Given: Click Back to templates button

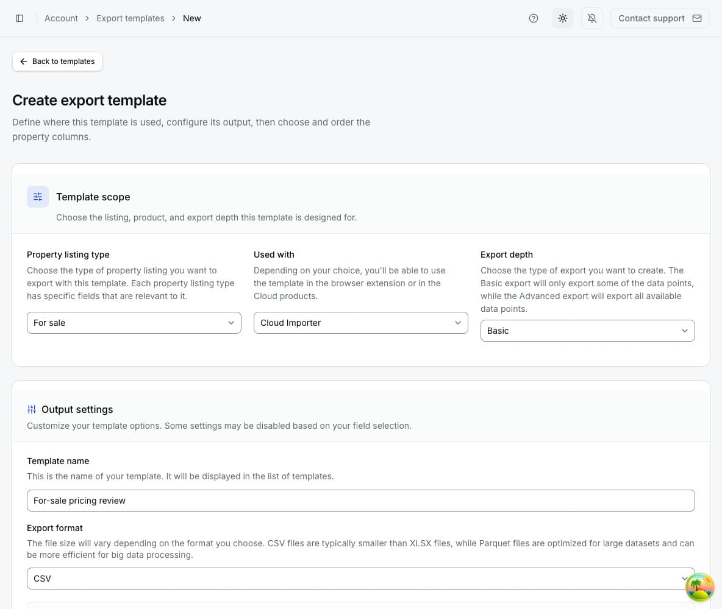Looking at the screenshot, I should tap(57, 61).
